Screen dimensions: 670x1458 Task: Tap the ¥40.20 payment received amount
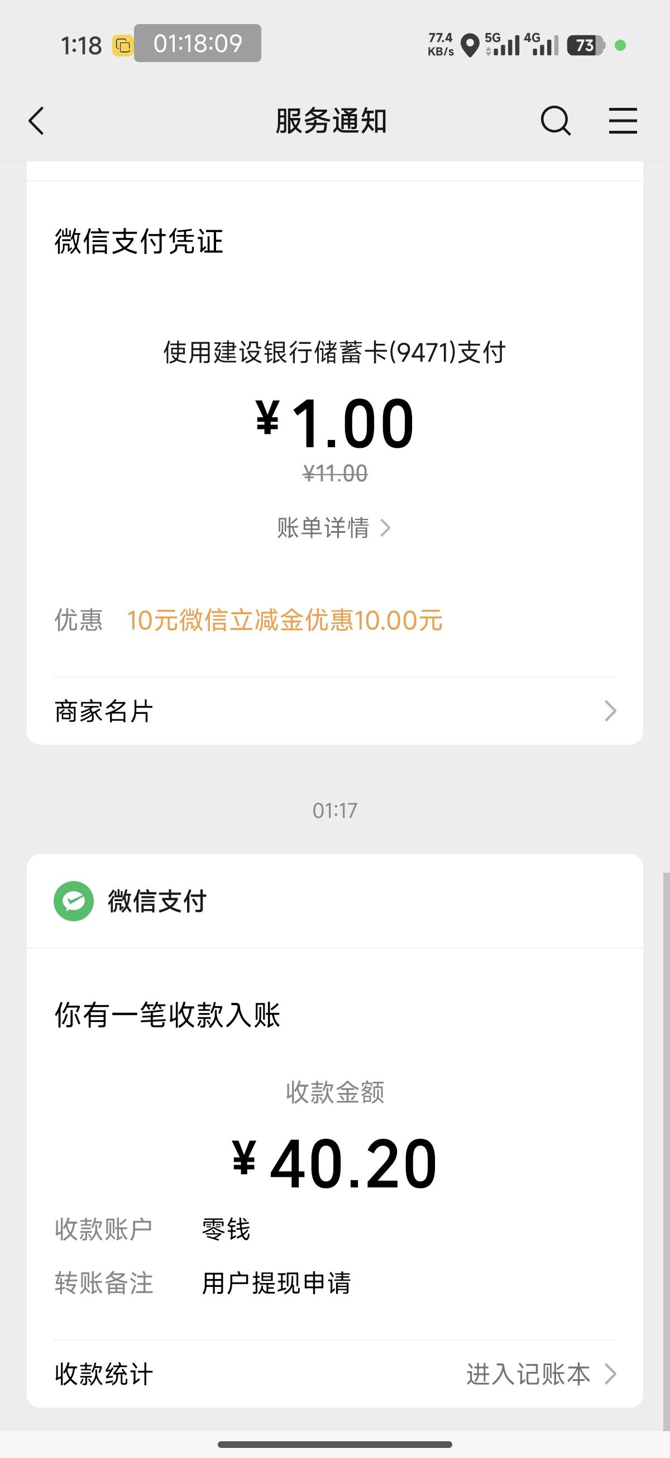click(334, 1165)
